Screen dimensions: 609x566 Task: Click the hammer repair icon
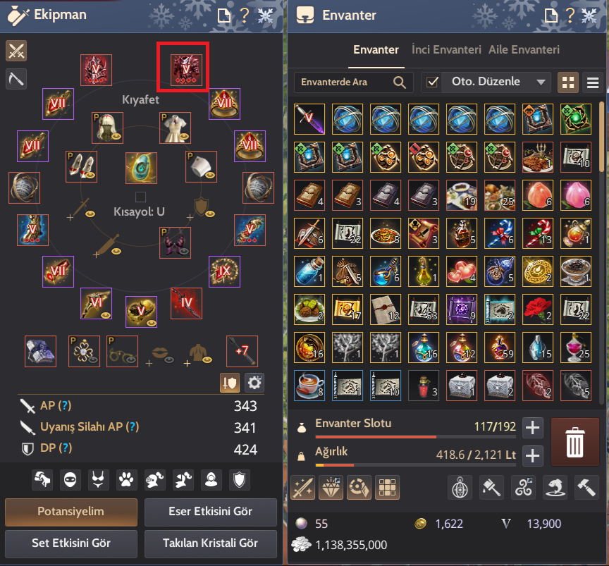point(587,488)
